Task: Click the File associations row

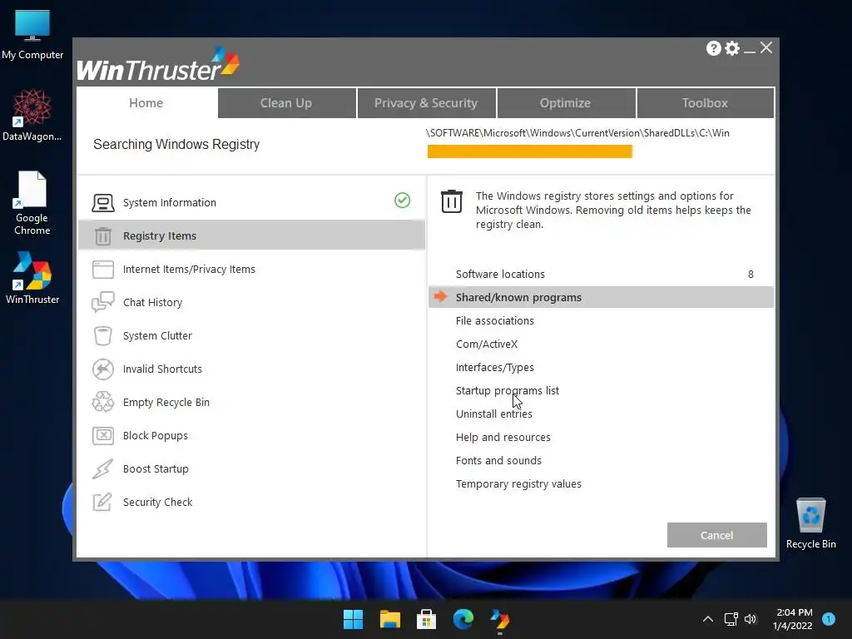Action: pyautogui.click(x=601, y=320)
